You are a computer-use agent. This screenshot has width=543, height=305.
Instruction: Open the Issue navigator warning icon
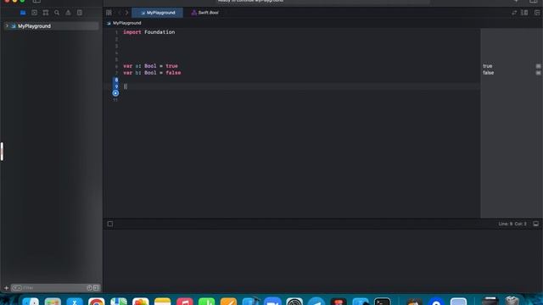click(x=68, y=13)
